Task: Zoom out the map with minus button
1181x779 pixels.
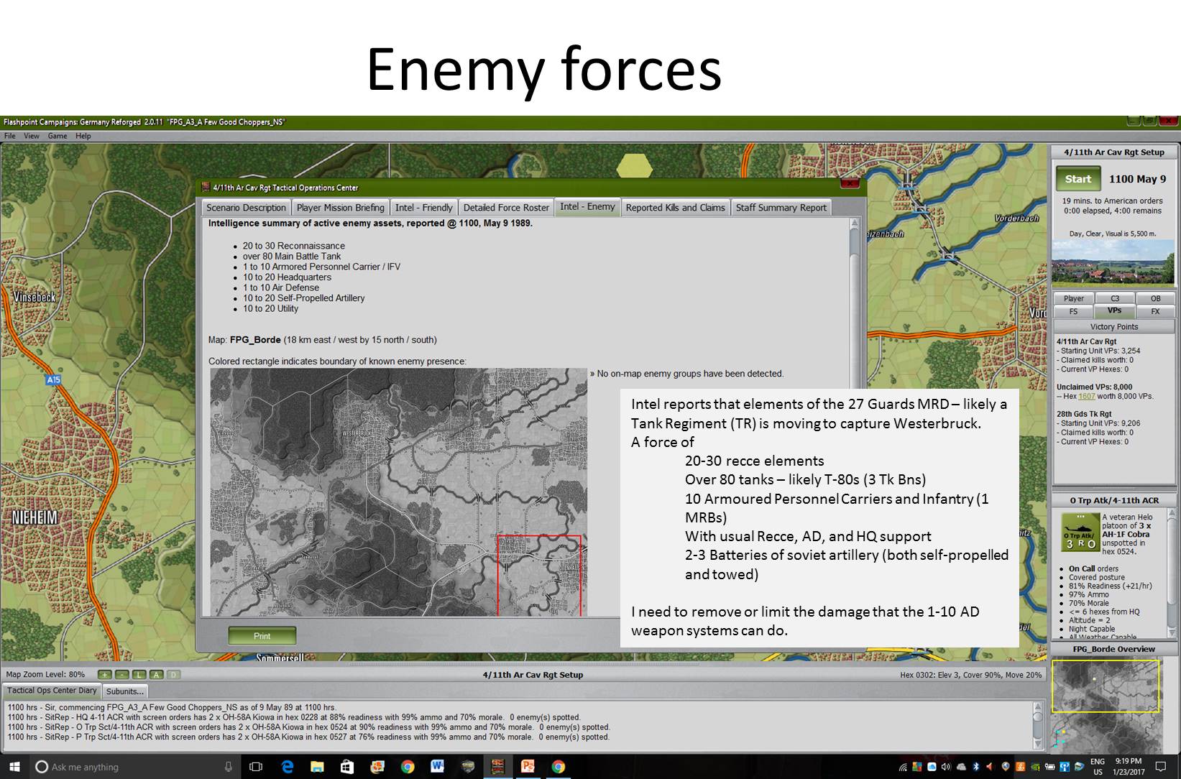Action: pyautogui.click(x=122, y=675)
